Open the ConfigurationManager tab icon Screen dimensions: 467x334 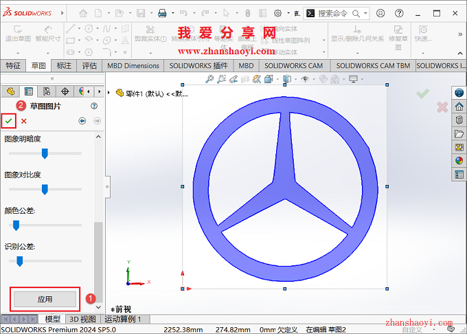tap(47, 91)
